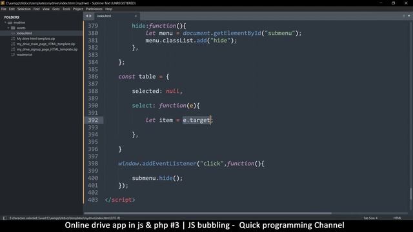Click on 'e.target' in line 392

coord(196,121)
